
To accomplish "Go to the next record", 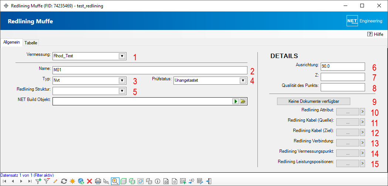I will click(x=21, y=181).
